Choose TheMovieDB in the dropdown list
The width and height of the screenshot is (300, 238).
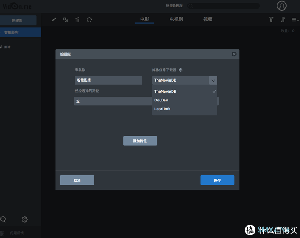pyautogui.click(x=184, y=91)
